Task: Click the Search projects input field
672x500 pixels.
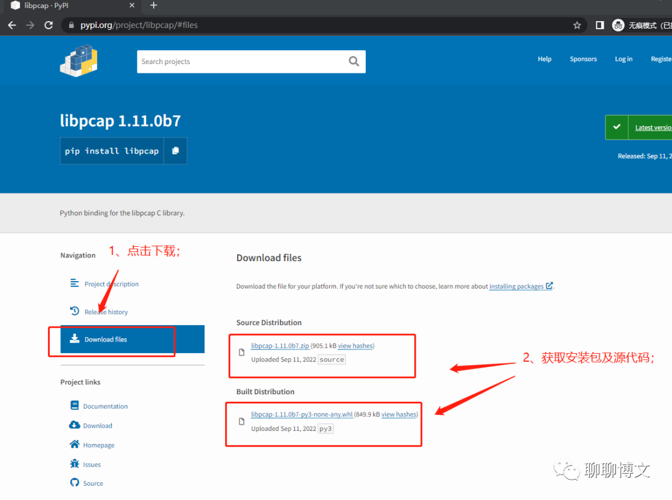Action: 243,61
